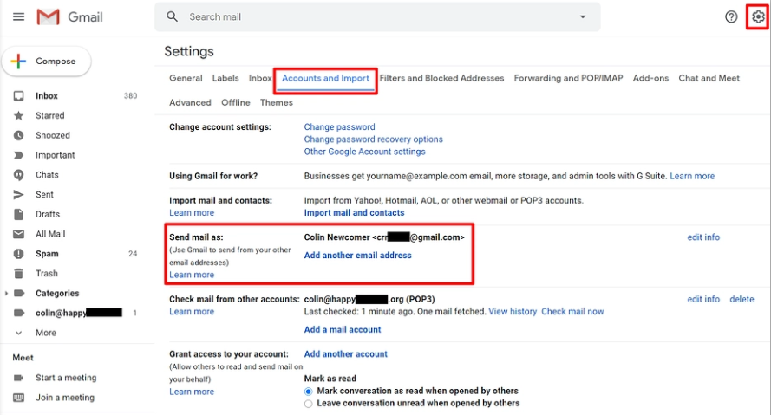Screen dimensions: 771x415
Task: Select Mark conversation as read radio option
Action: click(308, 391)
